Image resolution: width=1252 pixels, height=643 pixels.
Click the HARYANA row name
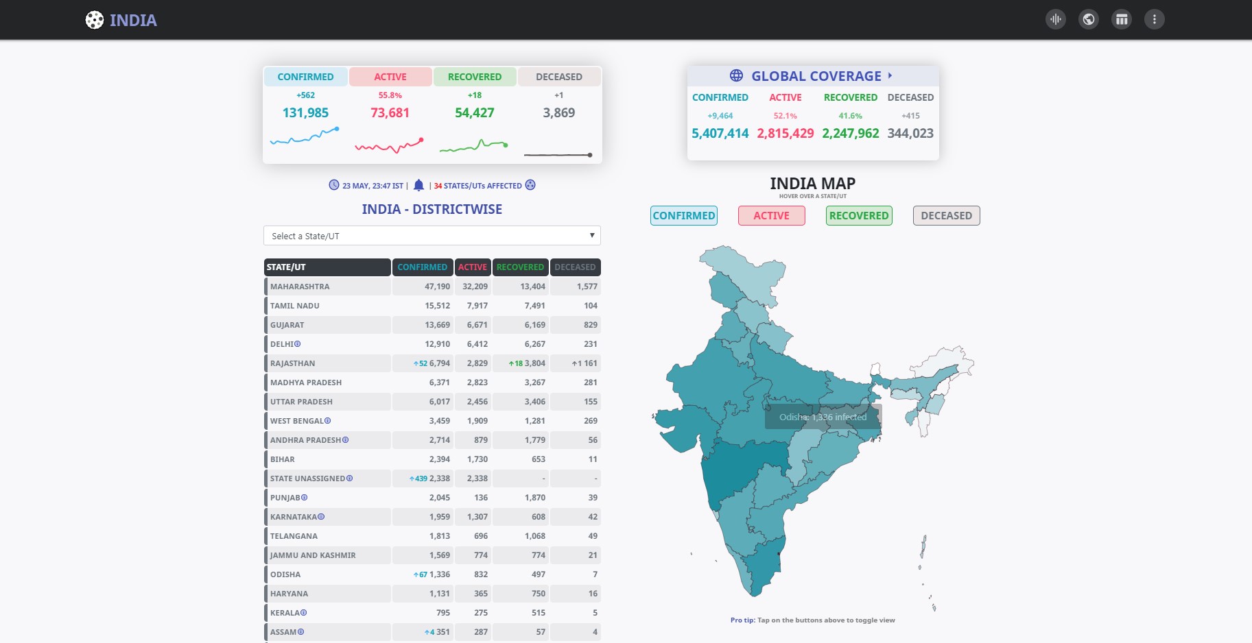tap(289, 594)
